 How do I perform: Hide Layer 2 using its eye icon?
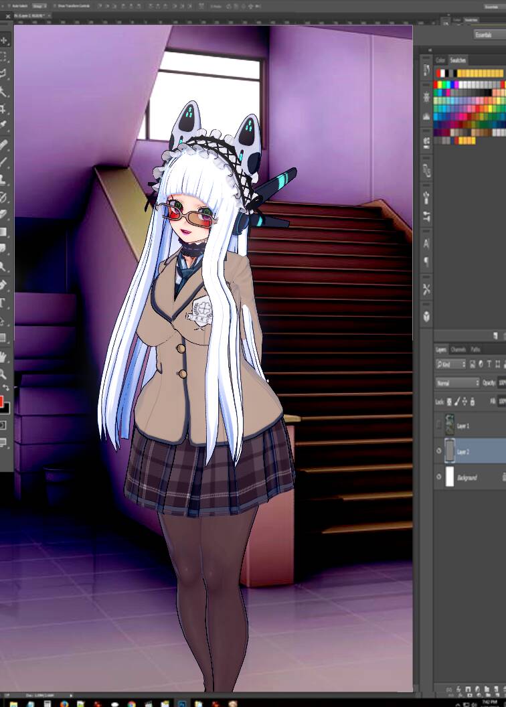tap(440, 451)
